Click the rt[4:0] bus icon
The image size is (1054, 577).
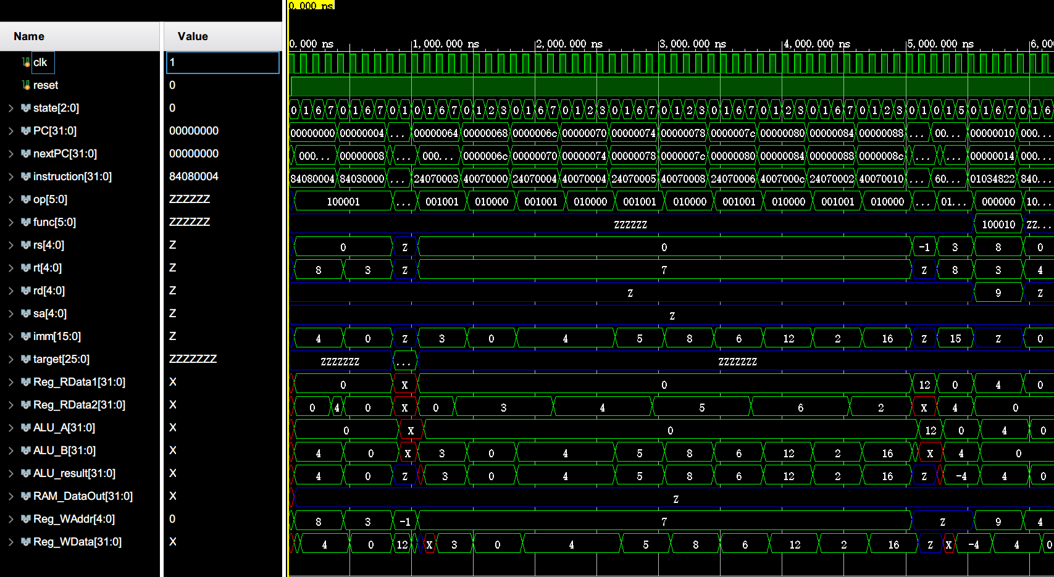point(26,268)
